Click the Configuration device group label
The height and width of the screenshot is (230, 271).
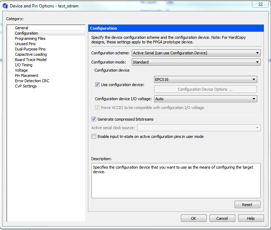point(112,70)
